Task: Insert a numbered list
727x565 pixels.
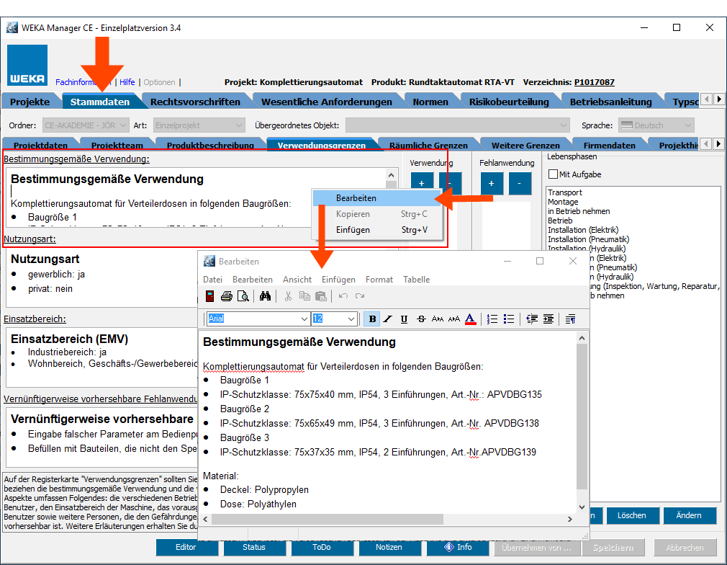Action: pos(492,319)
